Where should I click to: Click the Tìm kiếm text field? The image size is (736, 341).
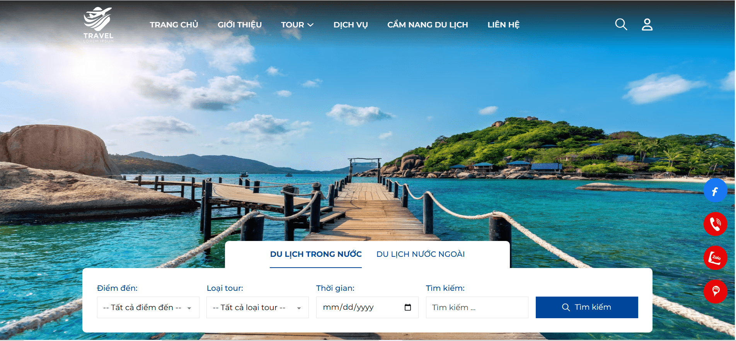pos(477,307)
